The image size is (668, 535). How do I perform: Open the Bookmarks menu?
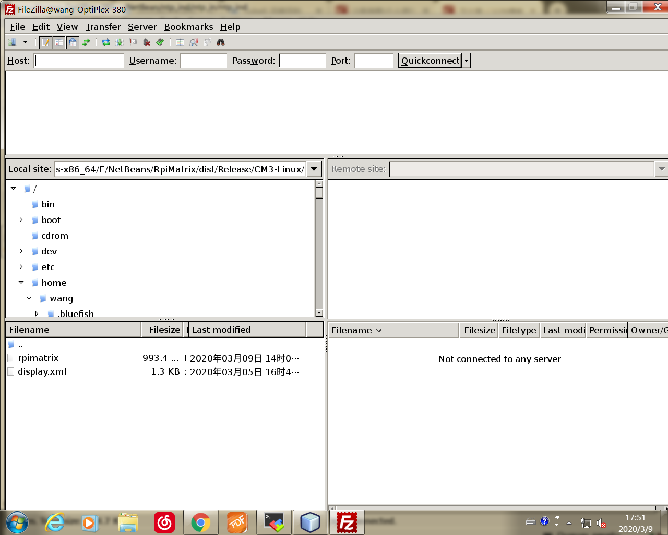188,27
